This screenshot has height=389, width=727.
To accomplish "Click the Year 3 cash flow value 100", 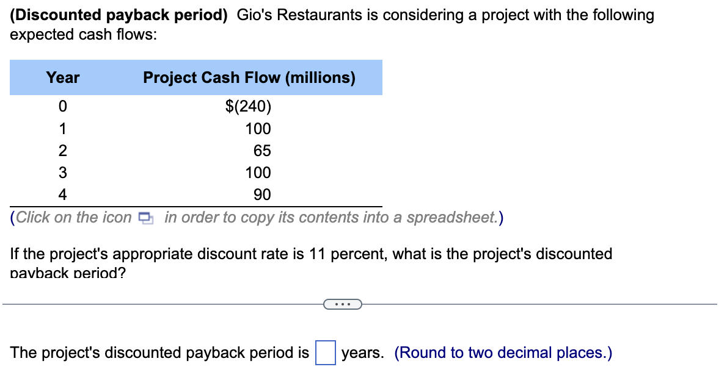I will tap(258, 173).
